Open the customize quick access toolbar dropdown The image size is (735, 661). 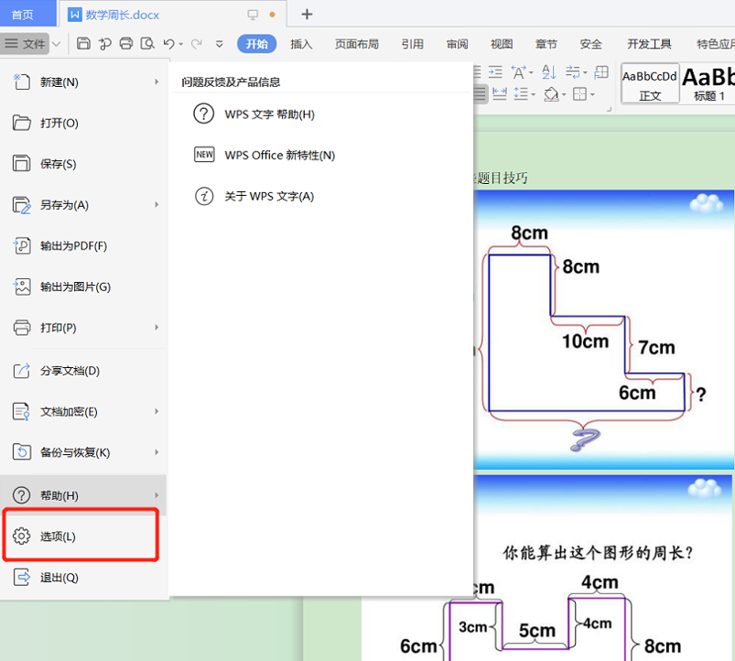(219, 44)
